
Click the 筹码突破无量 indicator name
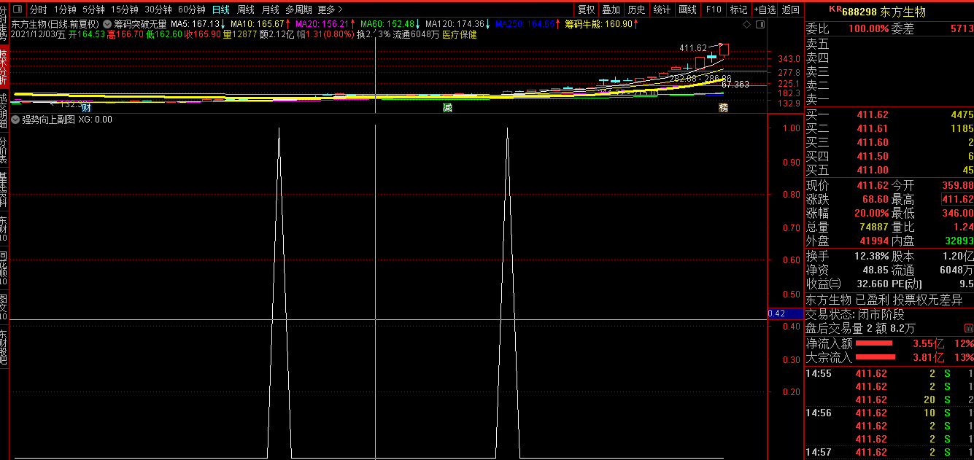[x=140, y=24]
